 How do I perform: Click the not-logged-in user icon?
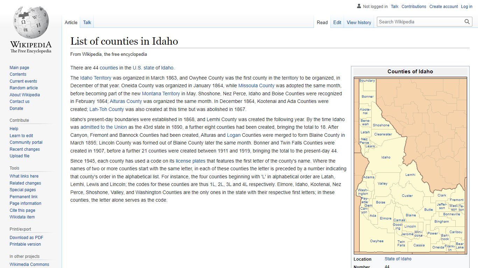(359, 6)
